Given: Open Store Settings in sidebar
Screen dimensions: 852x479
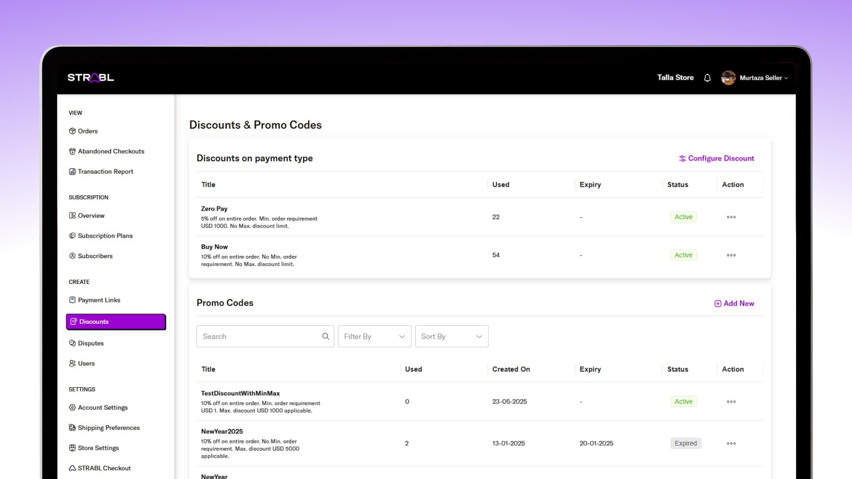Looking at the screenshot, I should tap(98, 448).
